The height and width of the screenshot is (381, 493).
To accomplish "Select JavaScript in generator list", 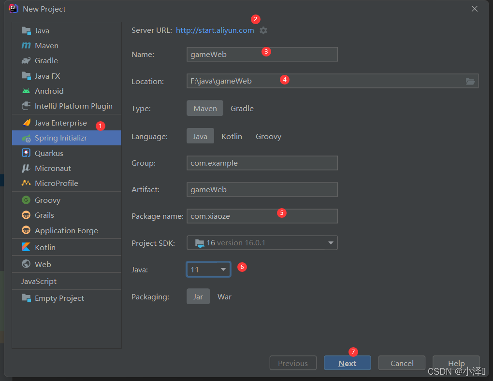I will pos(67,281).
